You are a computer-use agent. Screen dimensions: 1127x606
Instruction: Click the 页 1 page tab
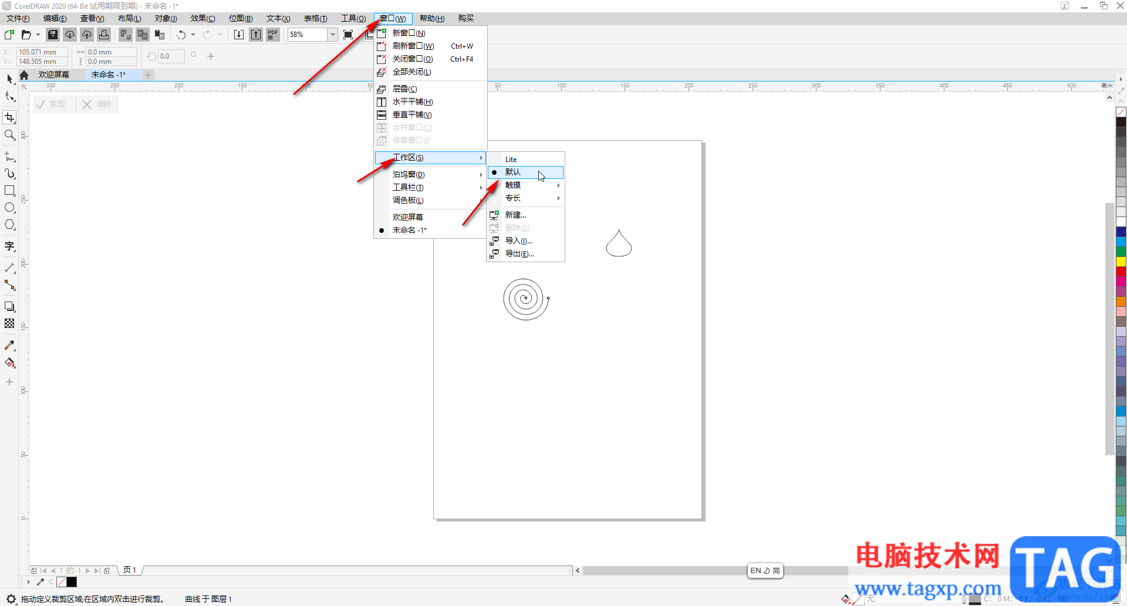(130, 570)
